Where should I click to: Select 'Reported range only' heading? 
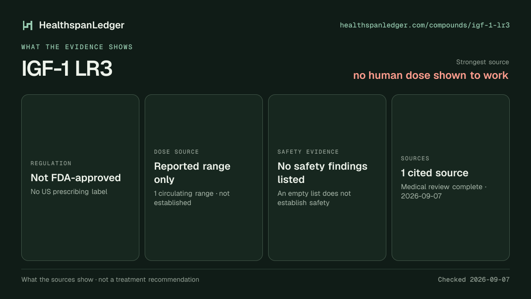[192, 173]
